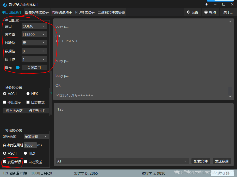237x177 pixels.
Task: Click the receive area scrollbar thumb
Action: point(230,91)
